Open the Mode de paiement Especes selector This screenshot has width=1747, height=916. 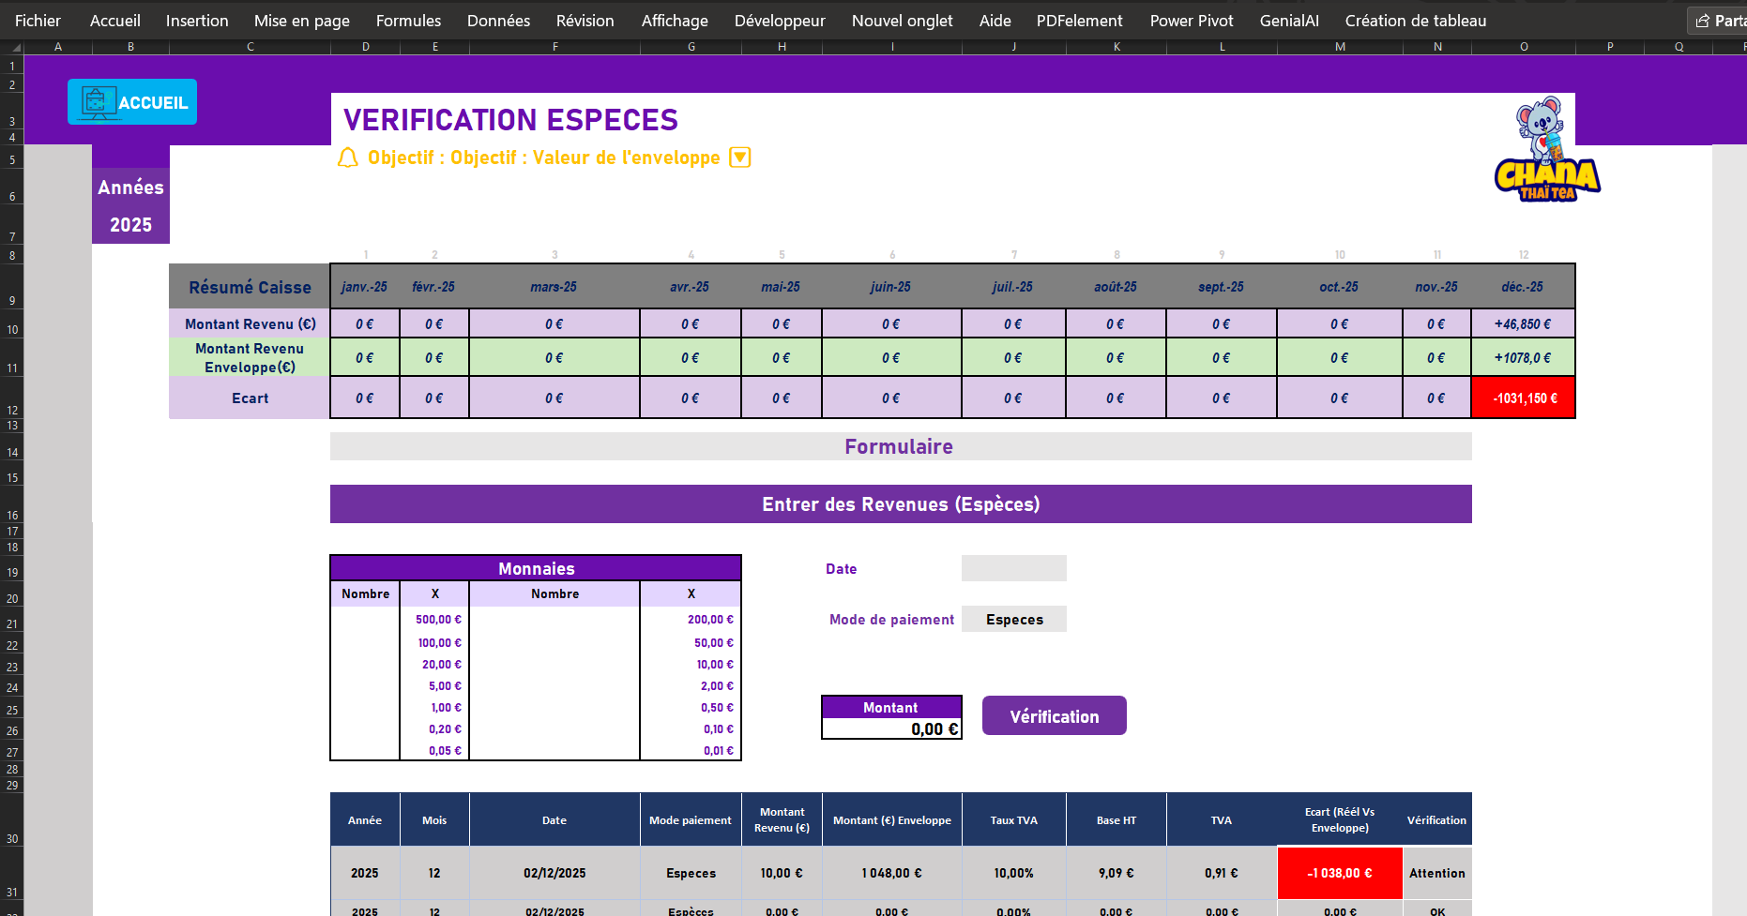[1013, 620]
